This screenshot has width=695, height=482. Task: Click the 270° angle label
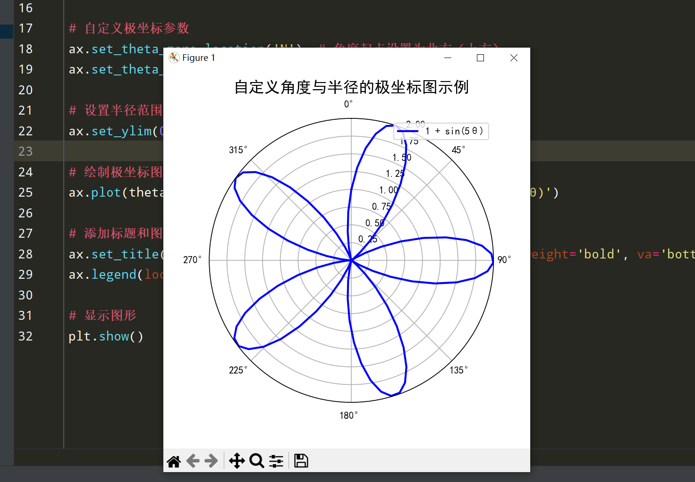click(192, 259)
